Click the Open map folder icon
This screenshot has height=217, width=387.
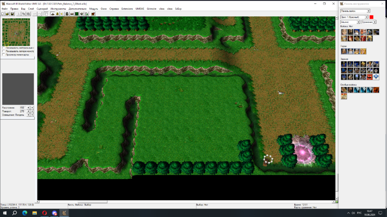7,14
